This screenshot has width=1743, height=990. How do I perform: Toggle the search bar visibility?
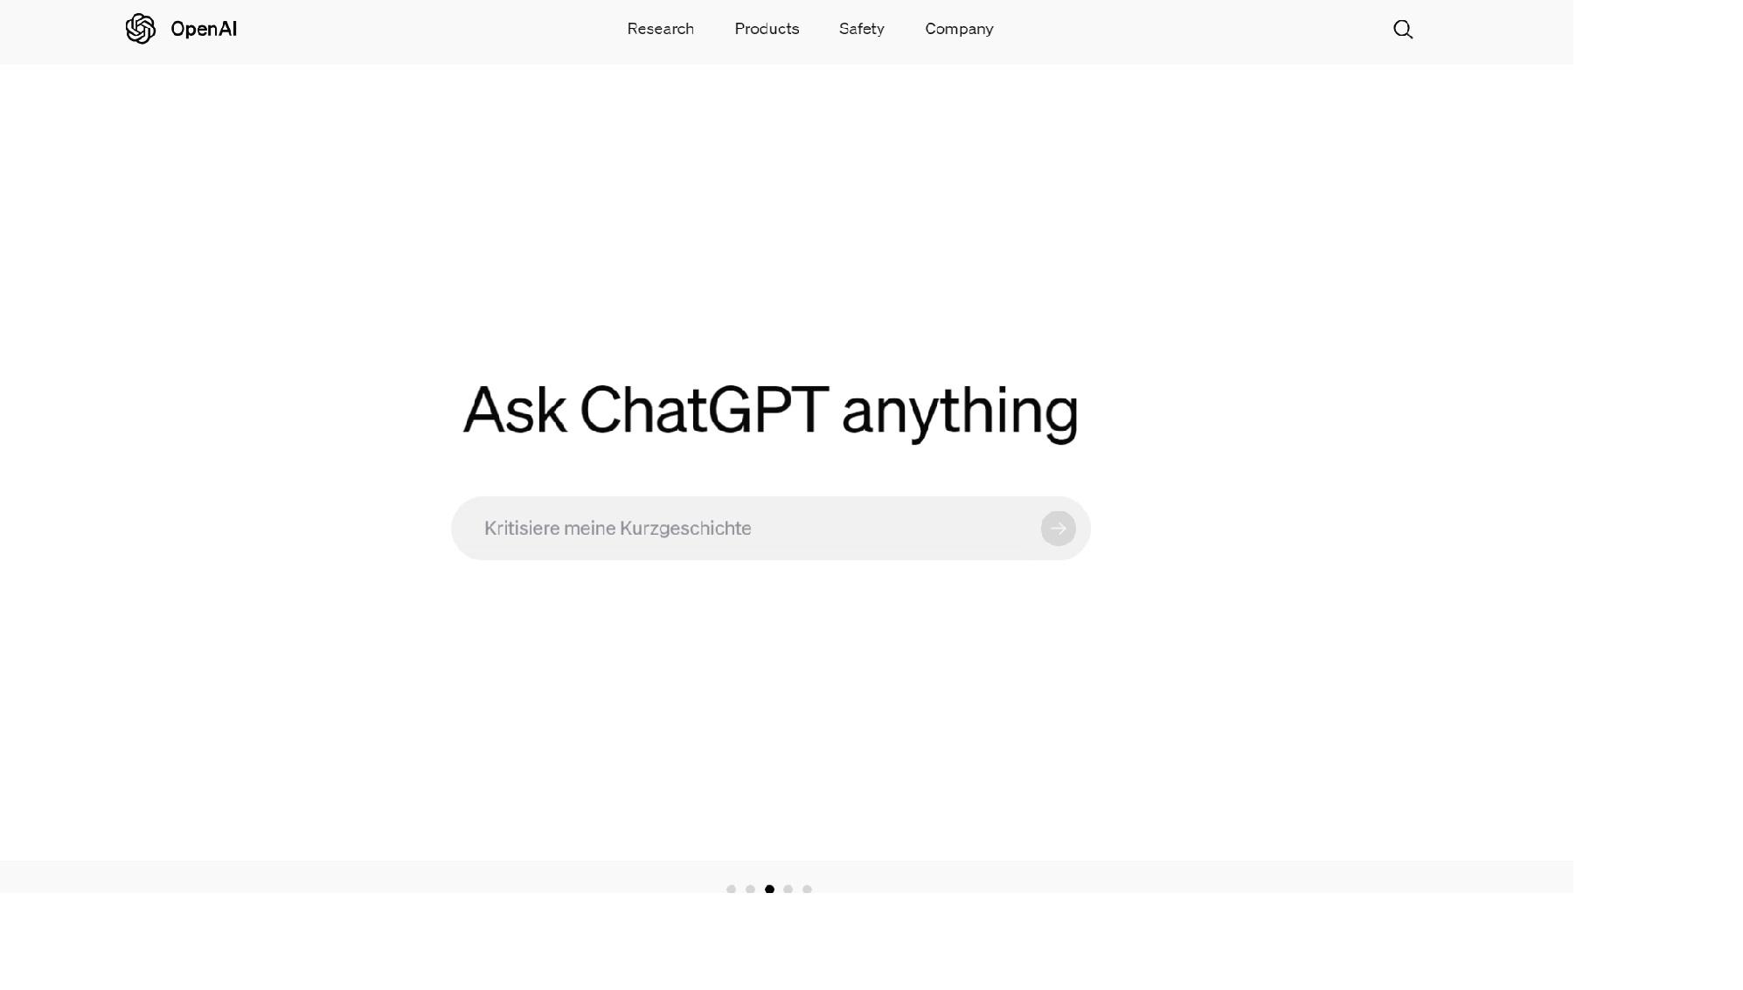1403,29
